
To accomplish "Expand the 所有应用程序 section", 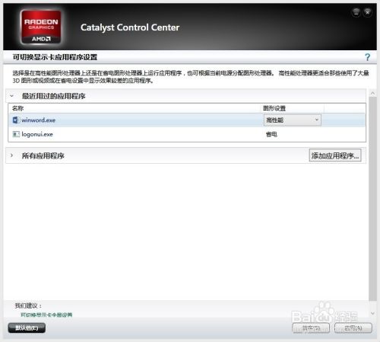I will [11, 155].
